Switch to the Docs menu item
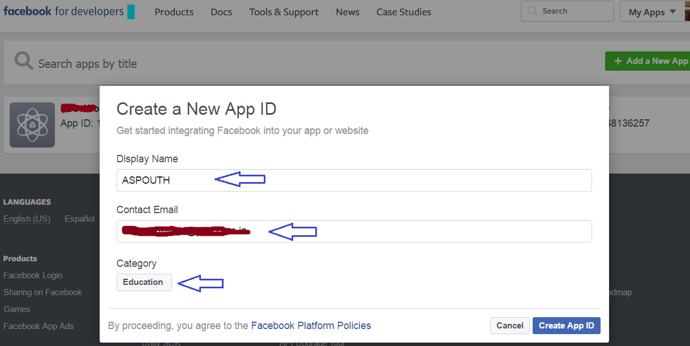This screenshot has height=346, width=690. coord(221,11)
